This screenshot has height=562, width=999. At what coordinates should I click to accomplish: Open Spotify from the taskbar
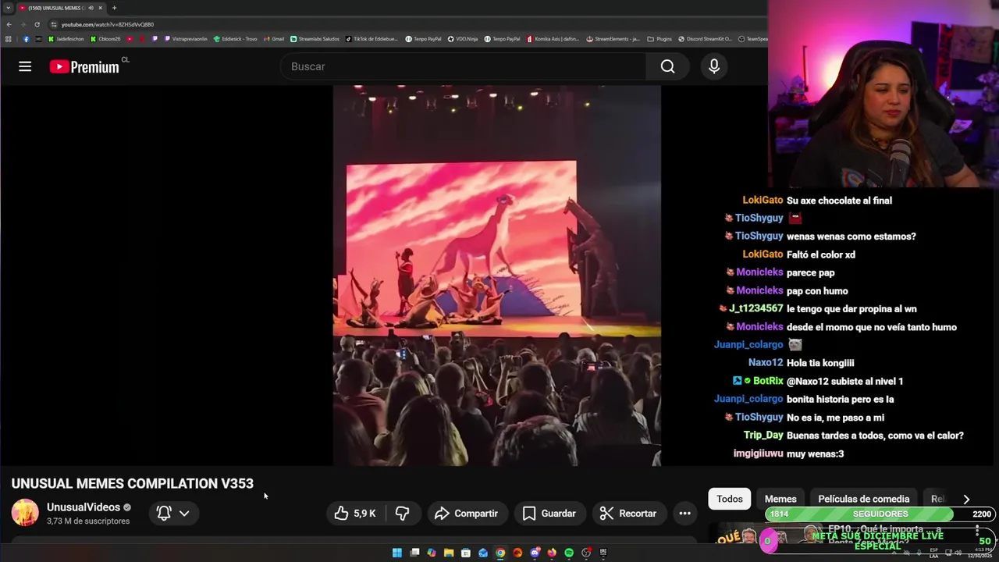point(569,553)
